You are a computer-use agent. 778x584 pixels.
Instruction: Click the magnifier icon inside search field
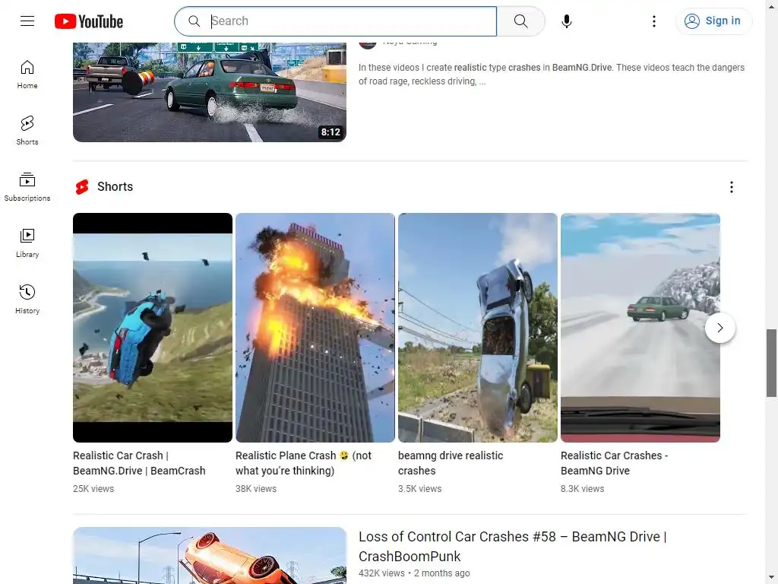194,21
